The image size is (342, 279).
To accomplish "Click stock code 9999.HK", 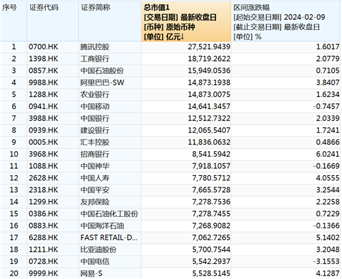I will (x=43, y=274).
